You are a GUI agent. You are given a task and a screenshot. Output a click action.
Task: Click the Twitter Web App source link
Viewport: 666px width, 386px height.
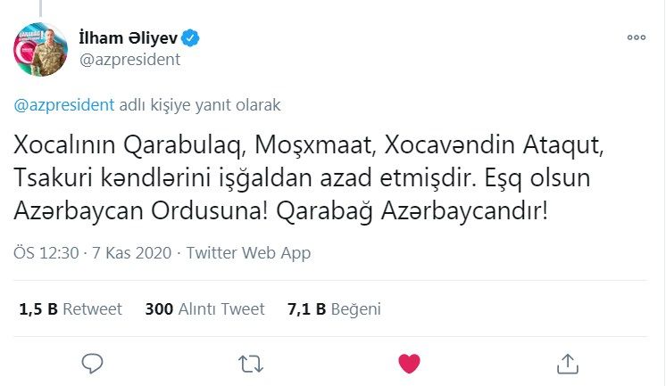[x=248, y=253]
